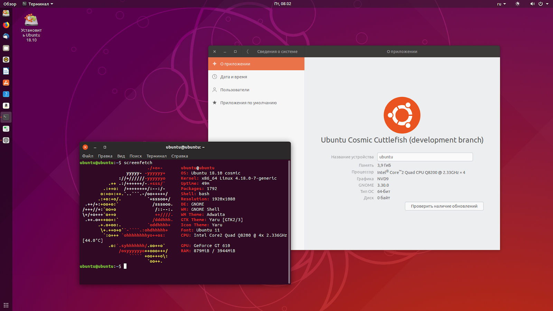The width and height of the screenshot is (553, 311).
Task: Open the Файл menu in the terminal
Action: pyautogui.click(x=88, y=156)
